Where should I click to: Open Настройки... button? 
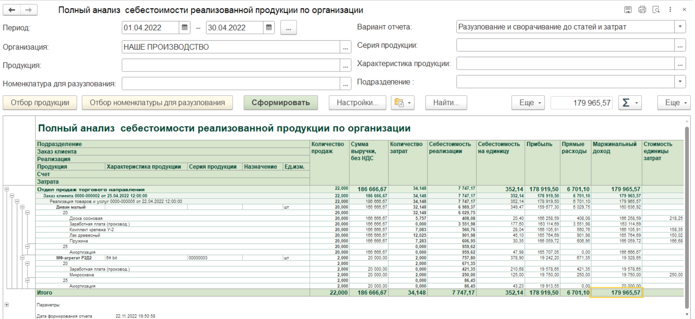coord(357,103)
